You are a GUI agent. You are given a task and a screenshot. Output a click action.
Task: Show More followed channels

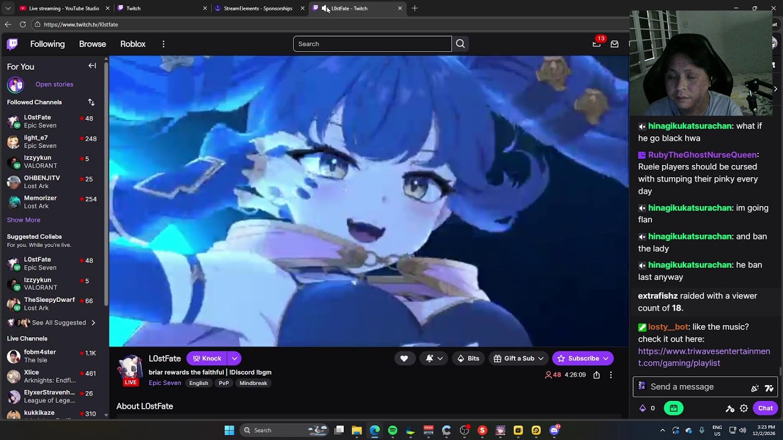[24, 220]
